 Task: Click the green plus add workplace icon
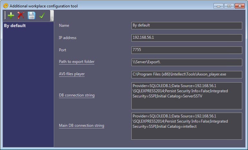(11, 15)
